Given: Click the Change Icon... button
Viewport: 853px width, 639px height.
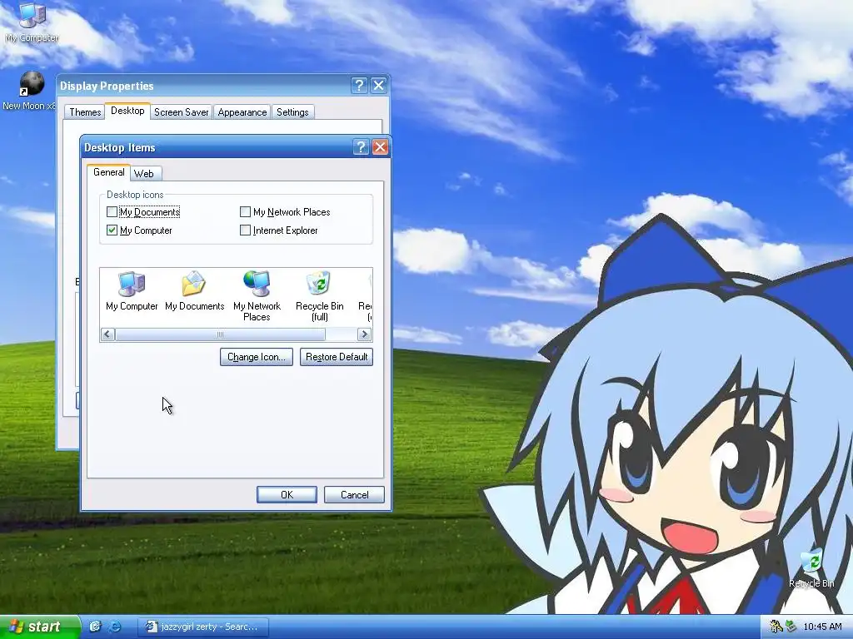Looking at the screenshot, I should (x=257, y=357).
